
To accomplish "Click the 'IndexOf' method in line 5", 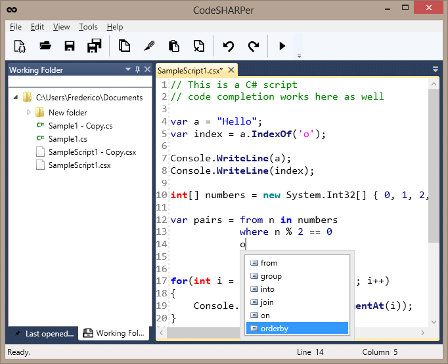I will pos(271,134).
